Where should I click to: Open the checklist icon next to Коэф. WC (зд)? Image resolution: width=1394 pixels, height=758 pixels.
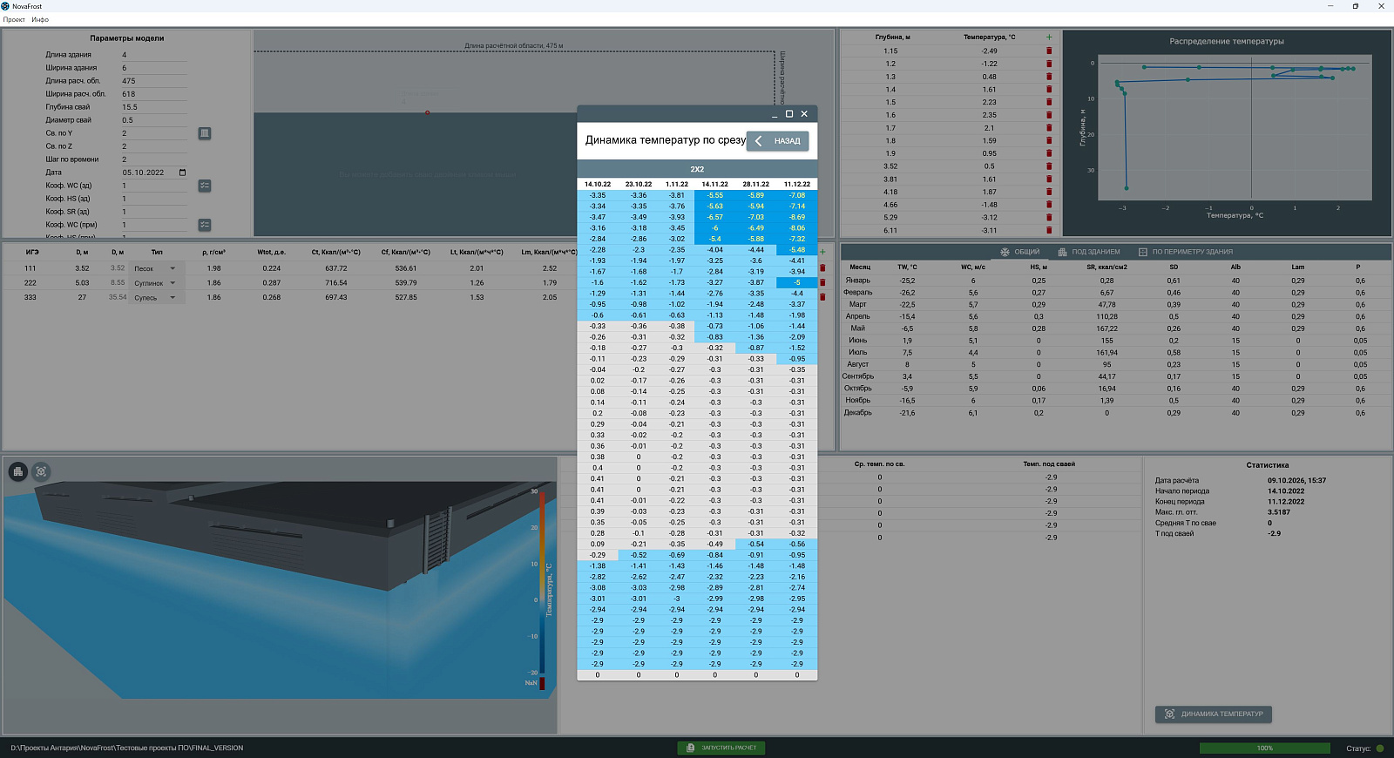pos(205,186)
